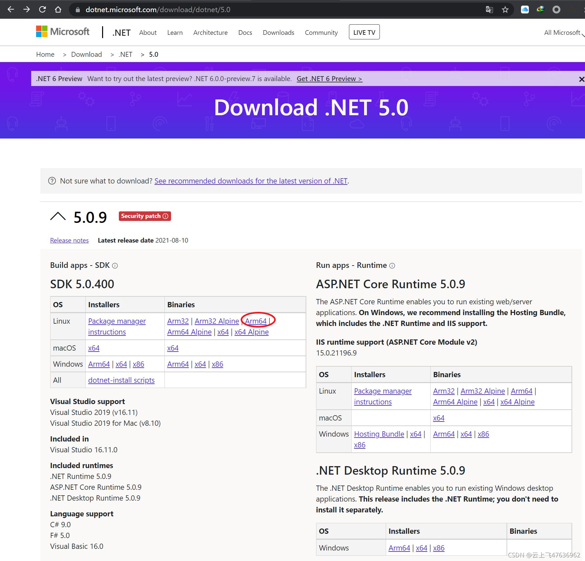Select the 'SDK 5.0.400' heading text
This screenshot has width=585, height=561.
tap(82, 284)
